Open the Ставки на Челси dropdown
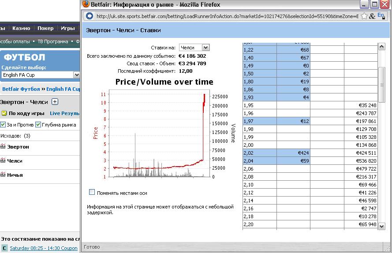 194,48
